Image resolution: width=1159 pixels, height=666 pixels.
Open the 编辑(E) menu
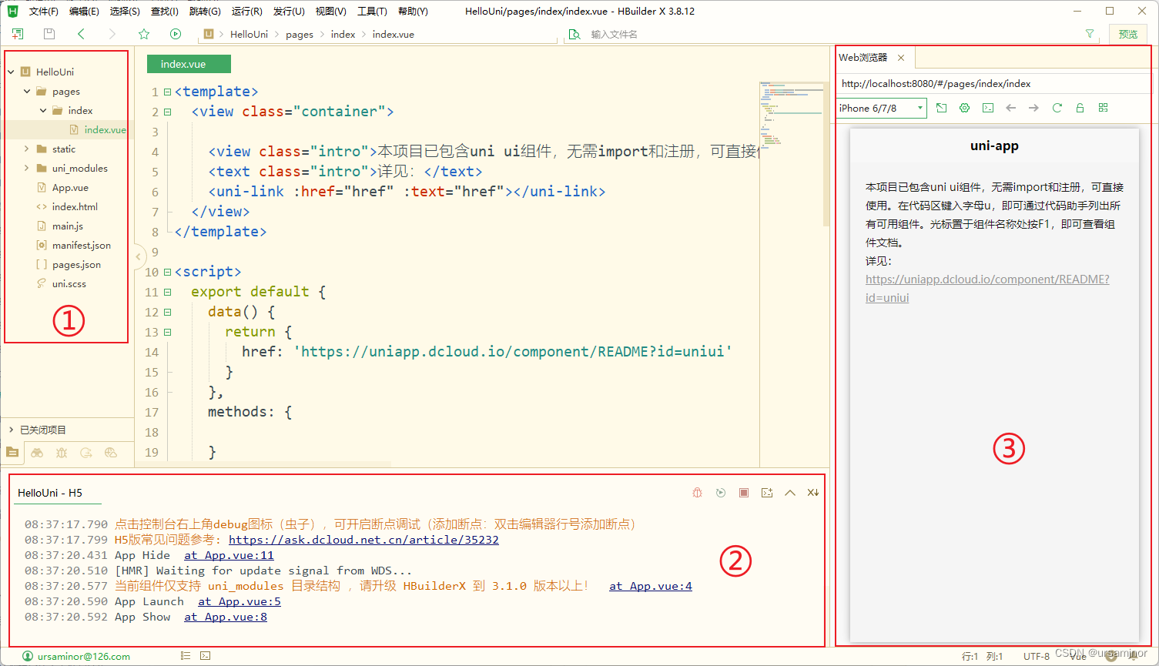(x=84, y=11)
